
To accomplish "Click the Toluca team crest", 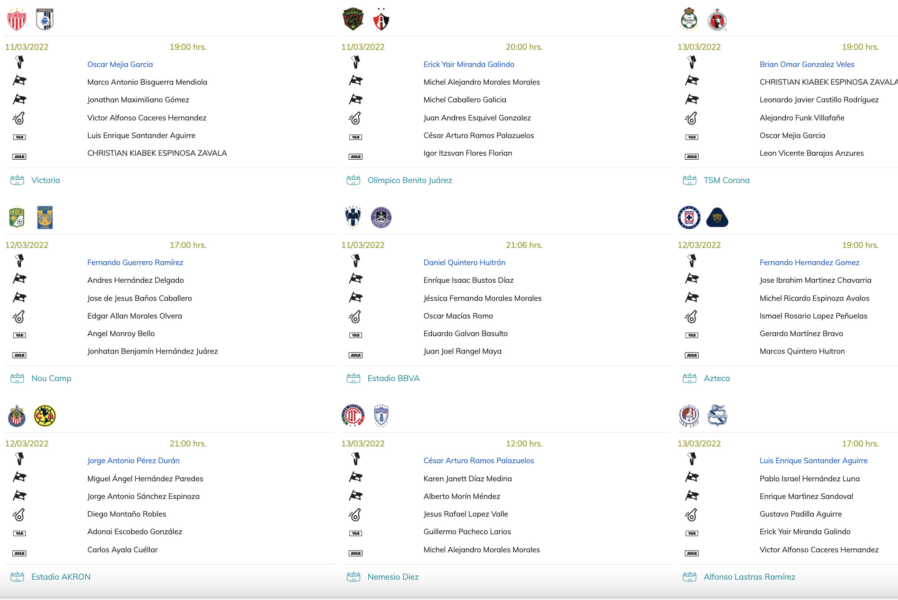I will [353, 416].
